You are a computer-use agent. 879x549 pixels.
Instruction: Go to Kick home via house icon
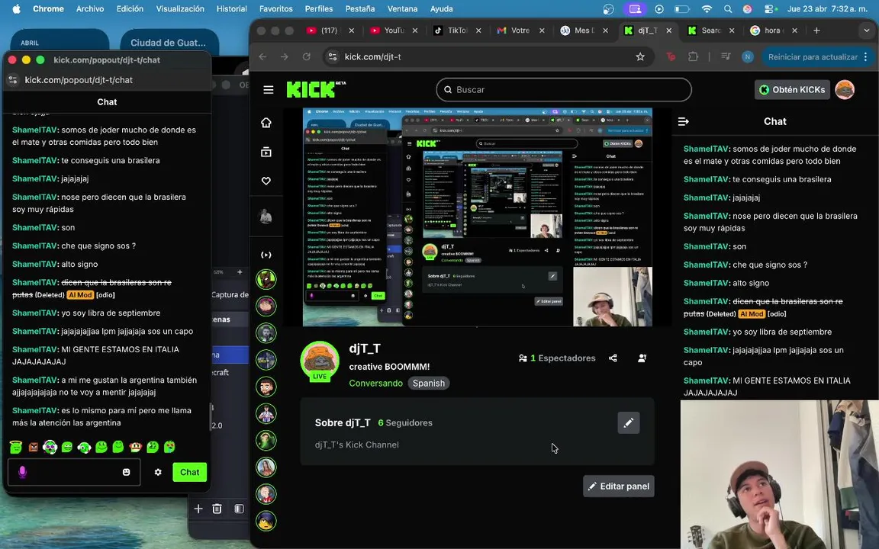tap(266, 123)
